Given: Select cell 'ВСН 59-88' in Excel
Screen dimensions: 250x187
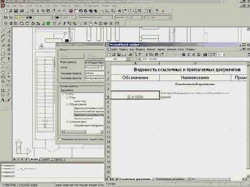Looking at the screenshot, I should tap(135, 95).
